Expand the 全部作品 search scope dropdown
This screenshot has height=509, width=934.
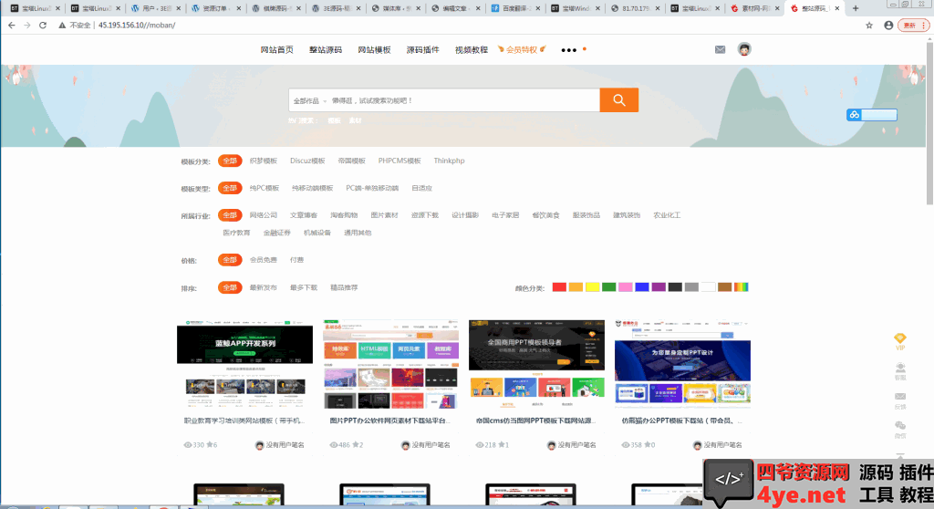pyautogui.click(x=308, y=100)
